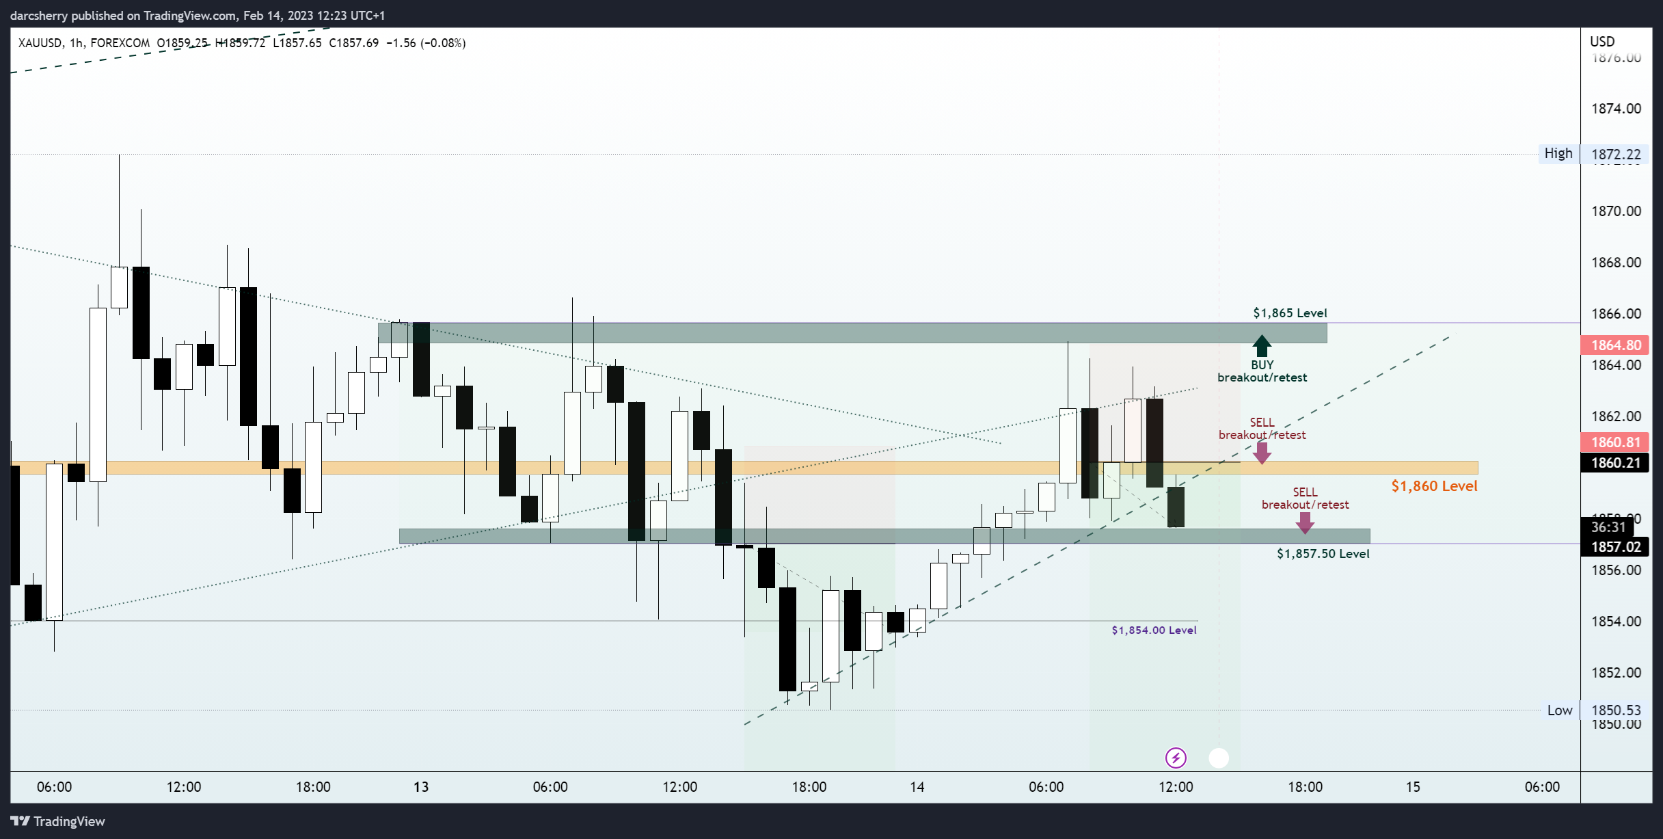The height and width of the screenshot is (839, 1663).
Task: Click the black 1857.02 current price tag
Action: pyautogui.click(x=1616, y=546)
